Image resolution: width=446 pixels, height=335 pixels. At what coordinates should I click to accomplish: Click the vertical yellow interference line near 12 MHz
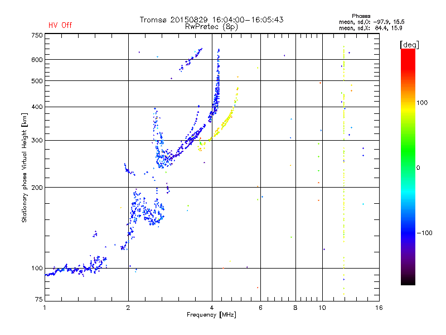tap(343, 171)
